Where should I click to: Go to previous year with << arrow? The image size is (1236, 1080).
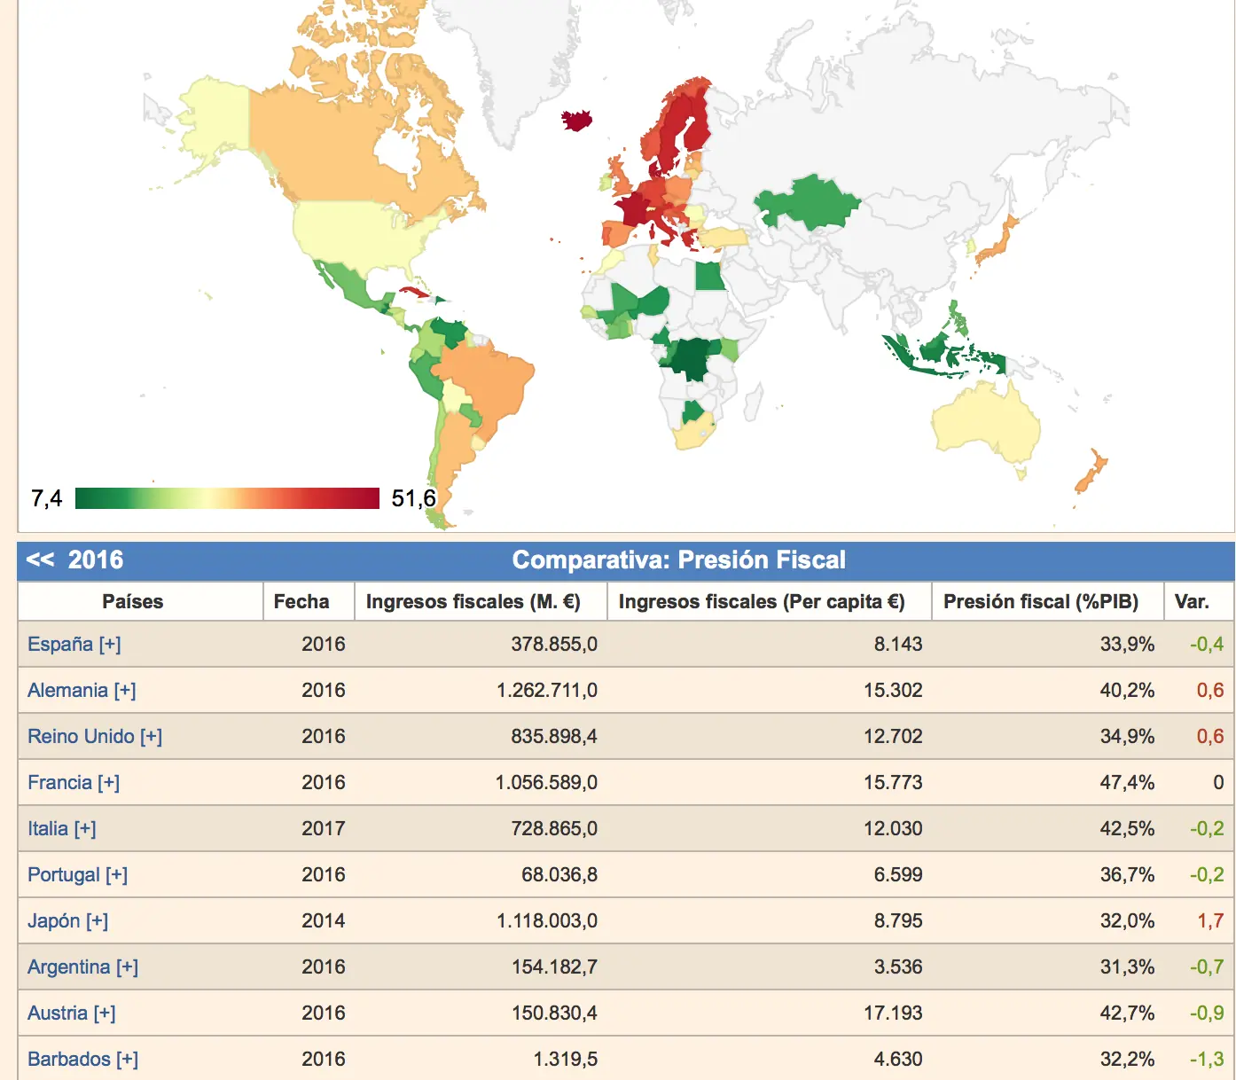tap(40, 560)
